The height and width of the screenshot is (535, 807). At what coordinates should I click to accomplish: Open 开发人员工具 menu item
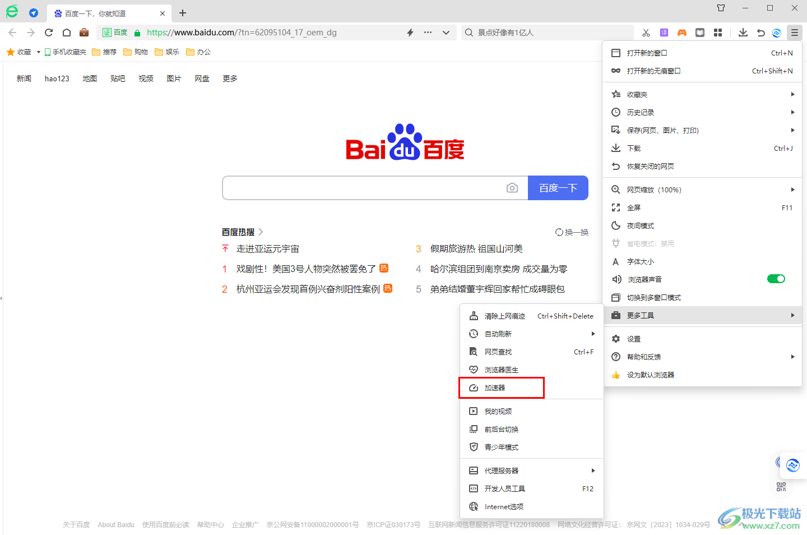pyautogui.click(x=531, y=488)
